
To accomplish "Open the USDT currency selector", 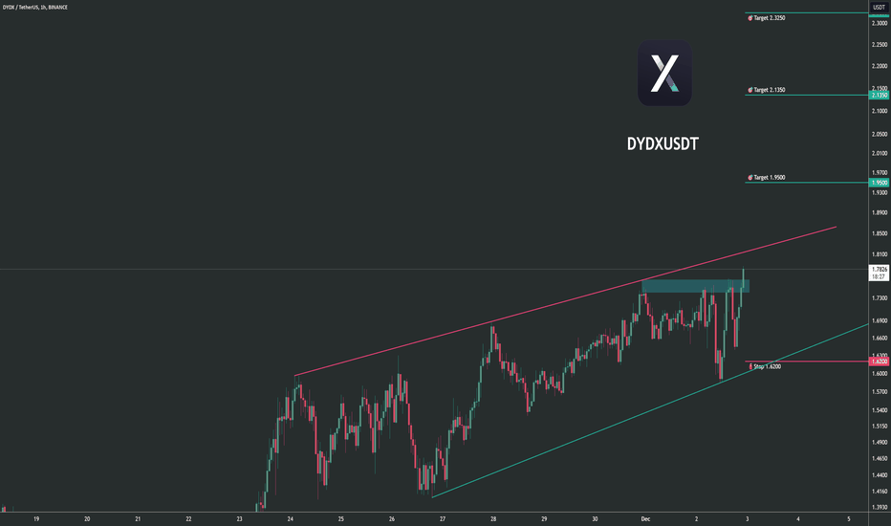I will click(880, 7).
